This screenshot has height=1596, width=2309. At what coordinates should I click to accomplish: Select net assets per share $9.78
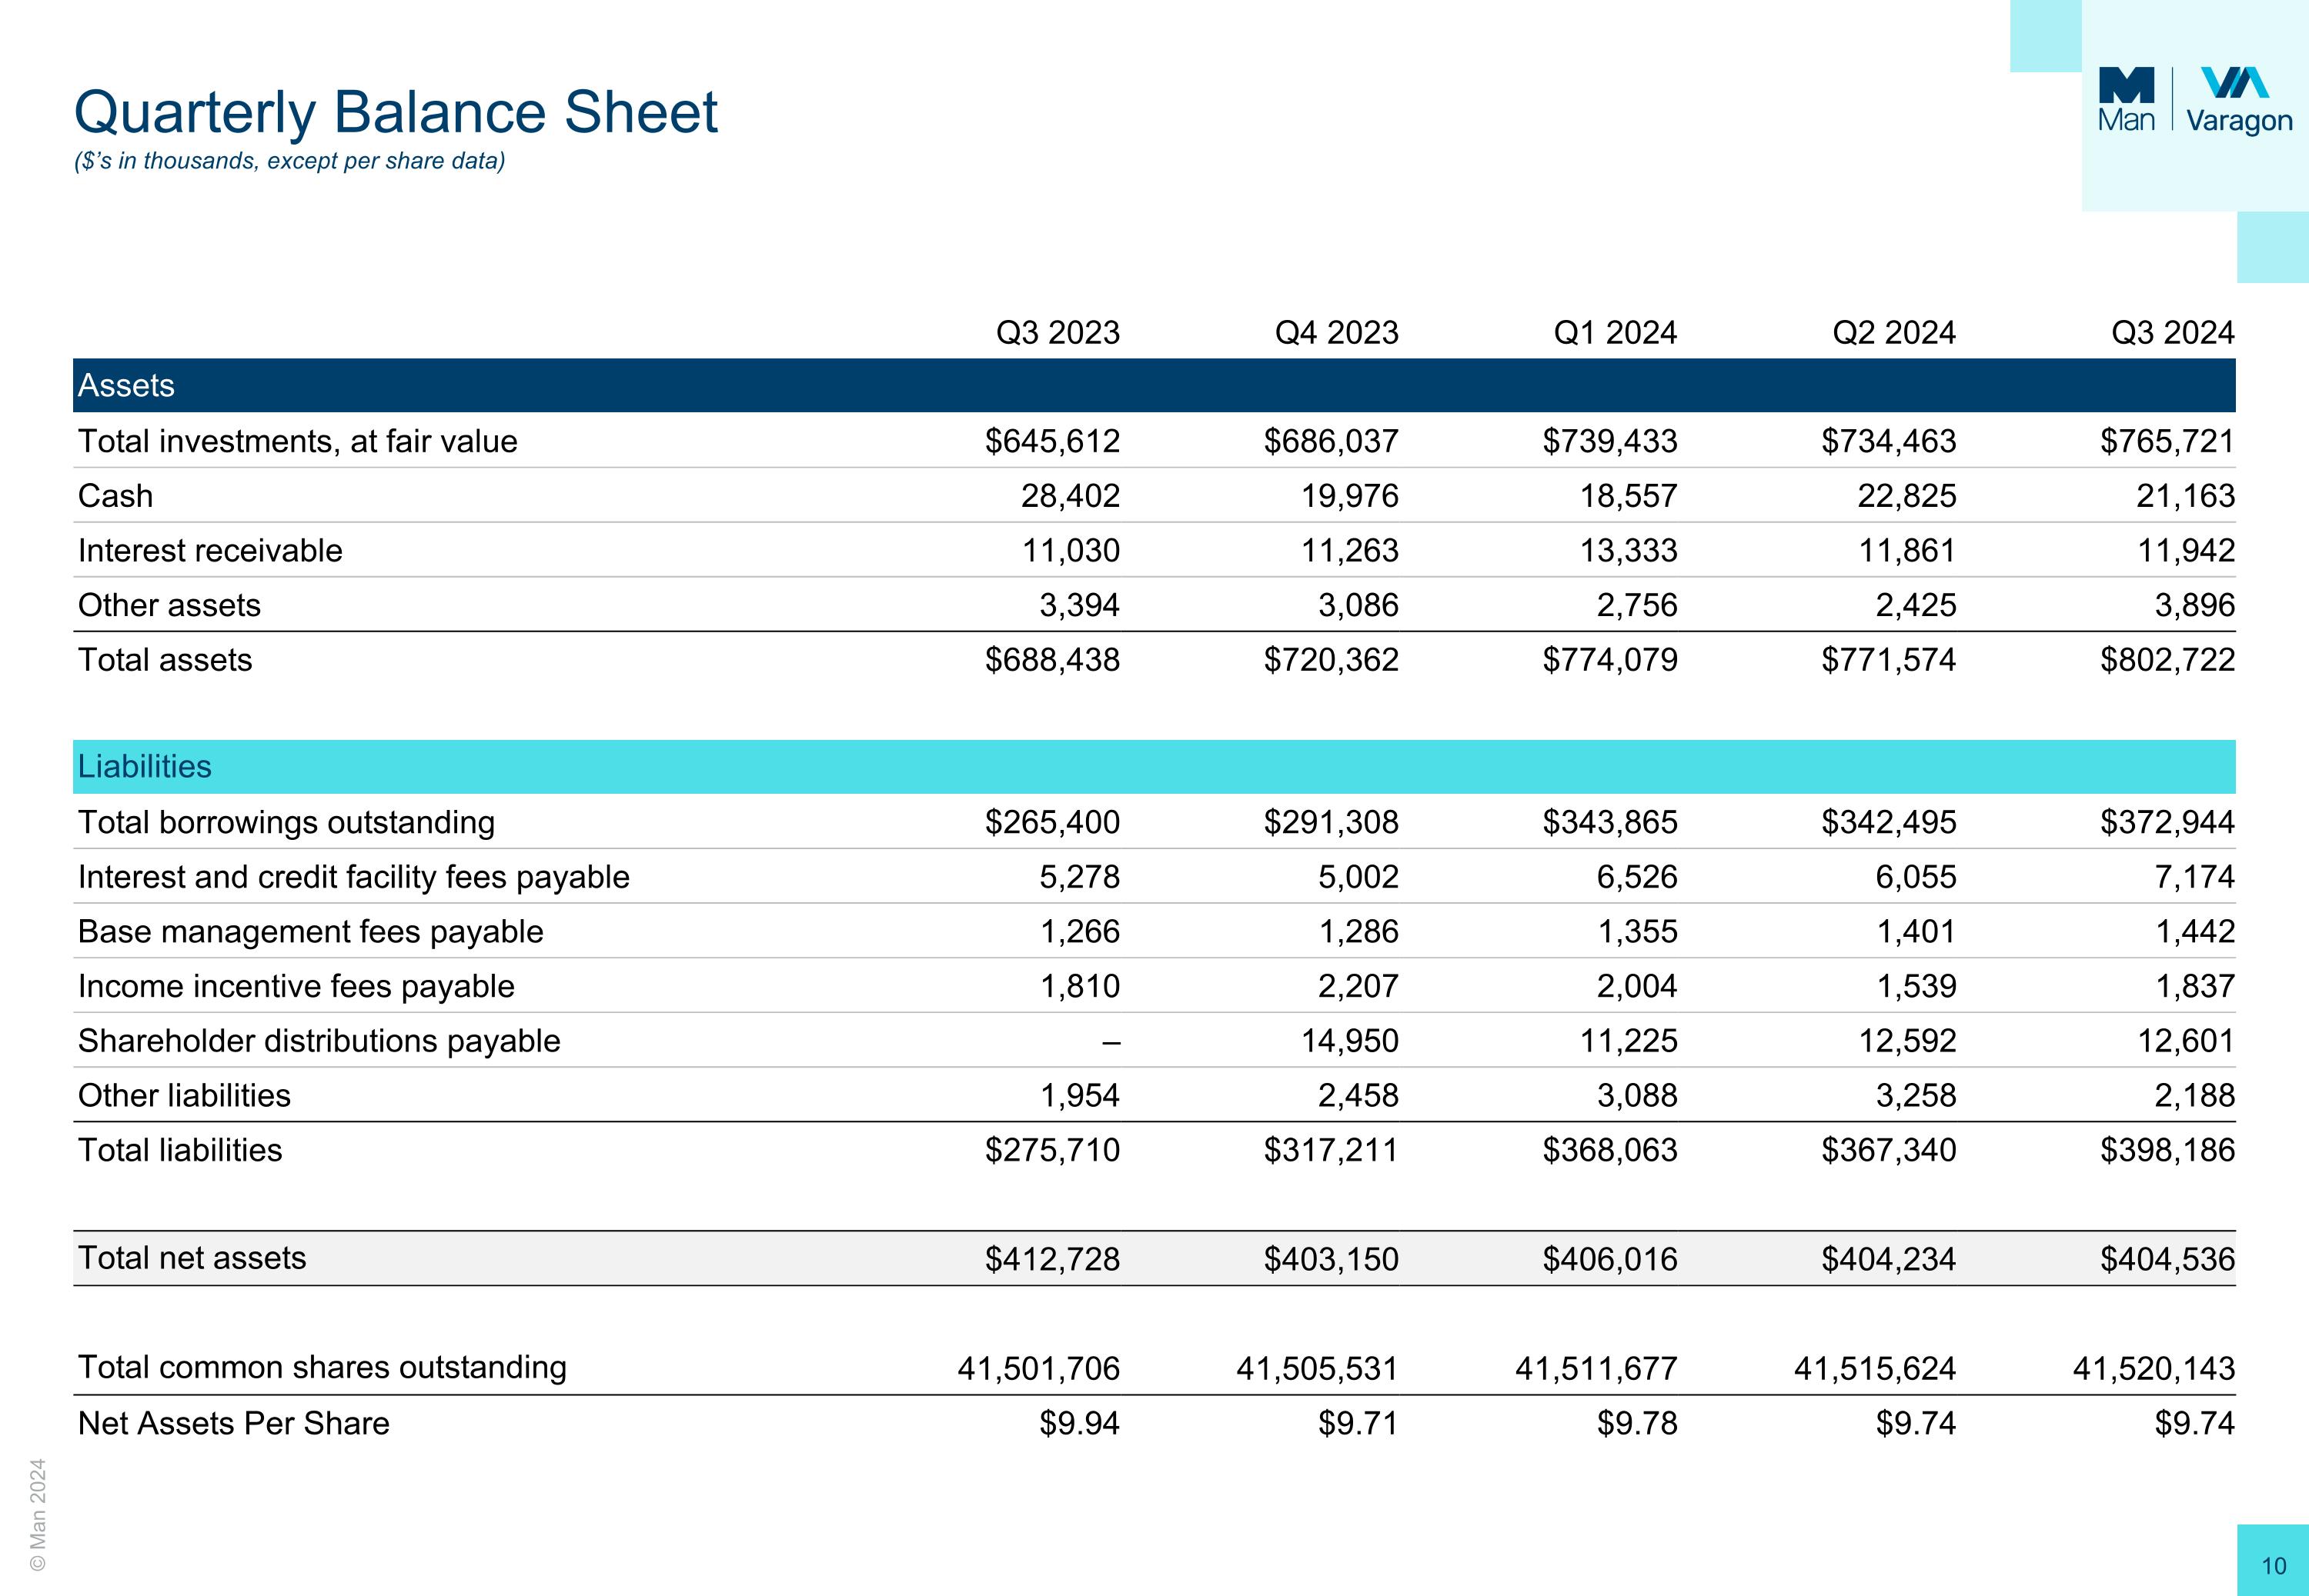click(x=1637, y=1423)
